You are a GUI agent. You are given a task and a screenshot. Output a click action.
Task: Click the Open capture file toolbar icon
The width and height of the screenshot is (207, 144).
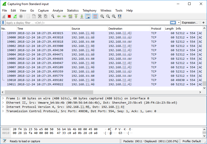28,17
